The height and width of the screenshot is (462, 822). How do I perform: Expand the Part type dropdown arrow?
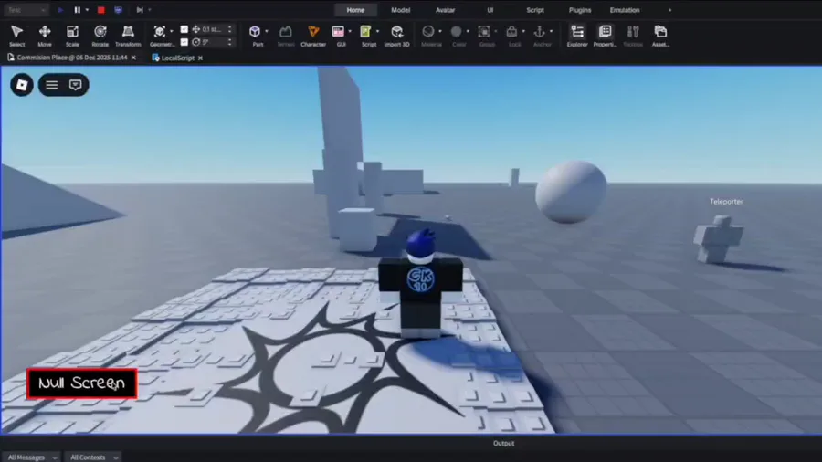[267, 31]
